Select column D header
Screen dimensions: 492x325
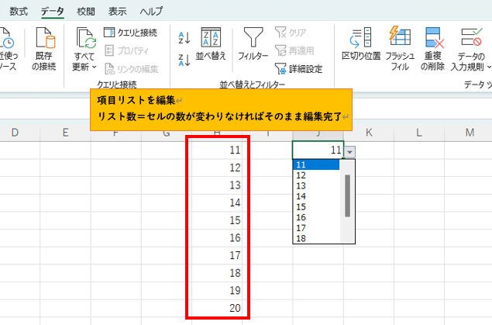(15, 133)
